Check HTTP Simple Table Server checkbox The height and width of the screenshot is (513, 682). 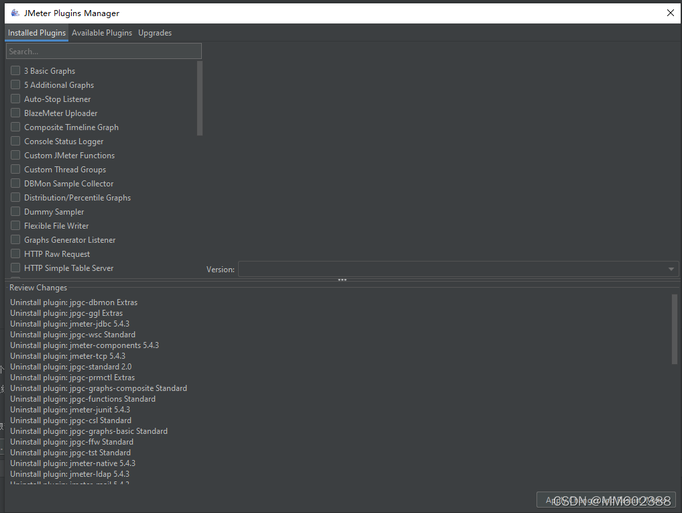point(15,268)
